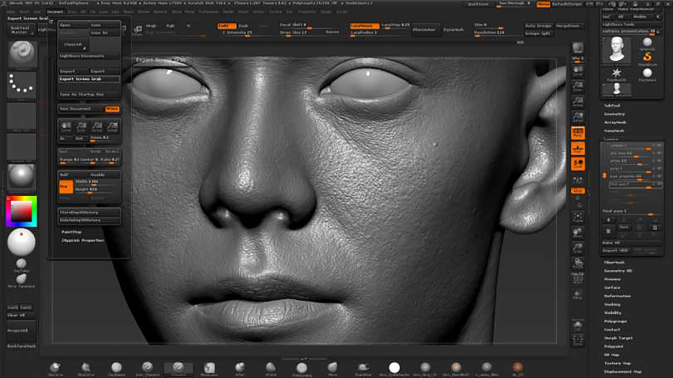The height and width of the screenshot is (378, 673).
Task: Click the PolyF draw polyframe icon
Action: coord(578,279)
